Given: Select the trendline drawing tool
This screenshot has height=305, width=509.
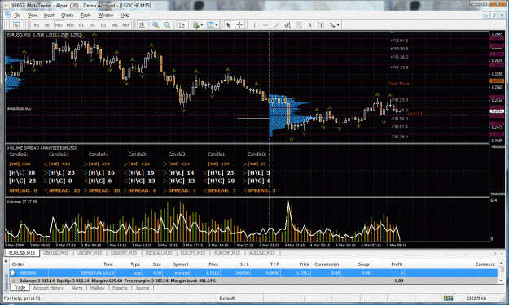Looking at the screenshot, I should 276,25.
